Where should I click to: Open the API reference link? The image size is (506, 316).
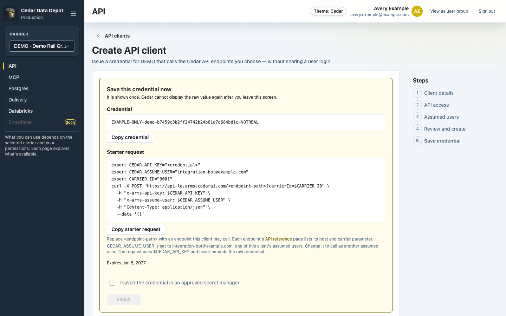(x=278, y=239)
